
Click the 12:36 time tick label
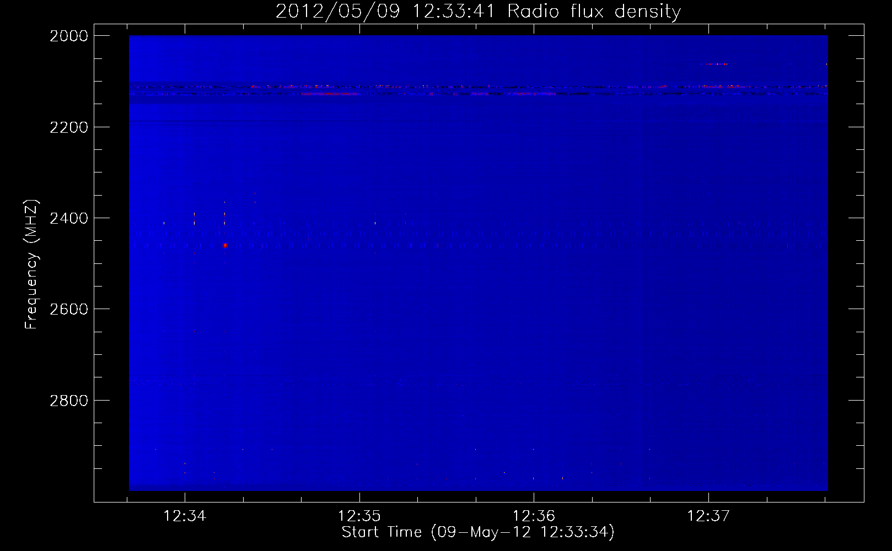(534, 516)
